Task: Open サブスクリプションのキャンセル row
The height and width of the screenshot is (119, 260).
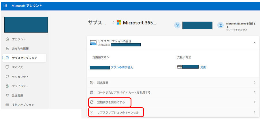Action: point(173,112)
